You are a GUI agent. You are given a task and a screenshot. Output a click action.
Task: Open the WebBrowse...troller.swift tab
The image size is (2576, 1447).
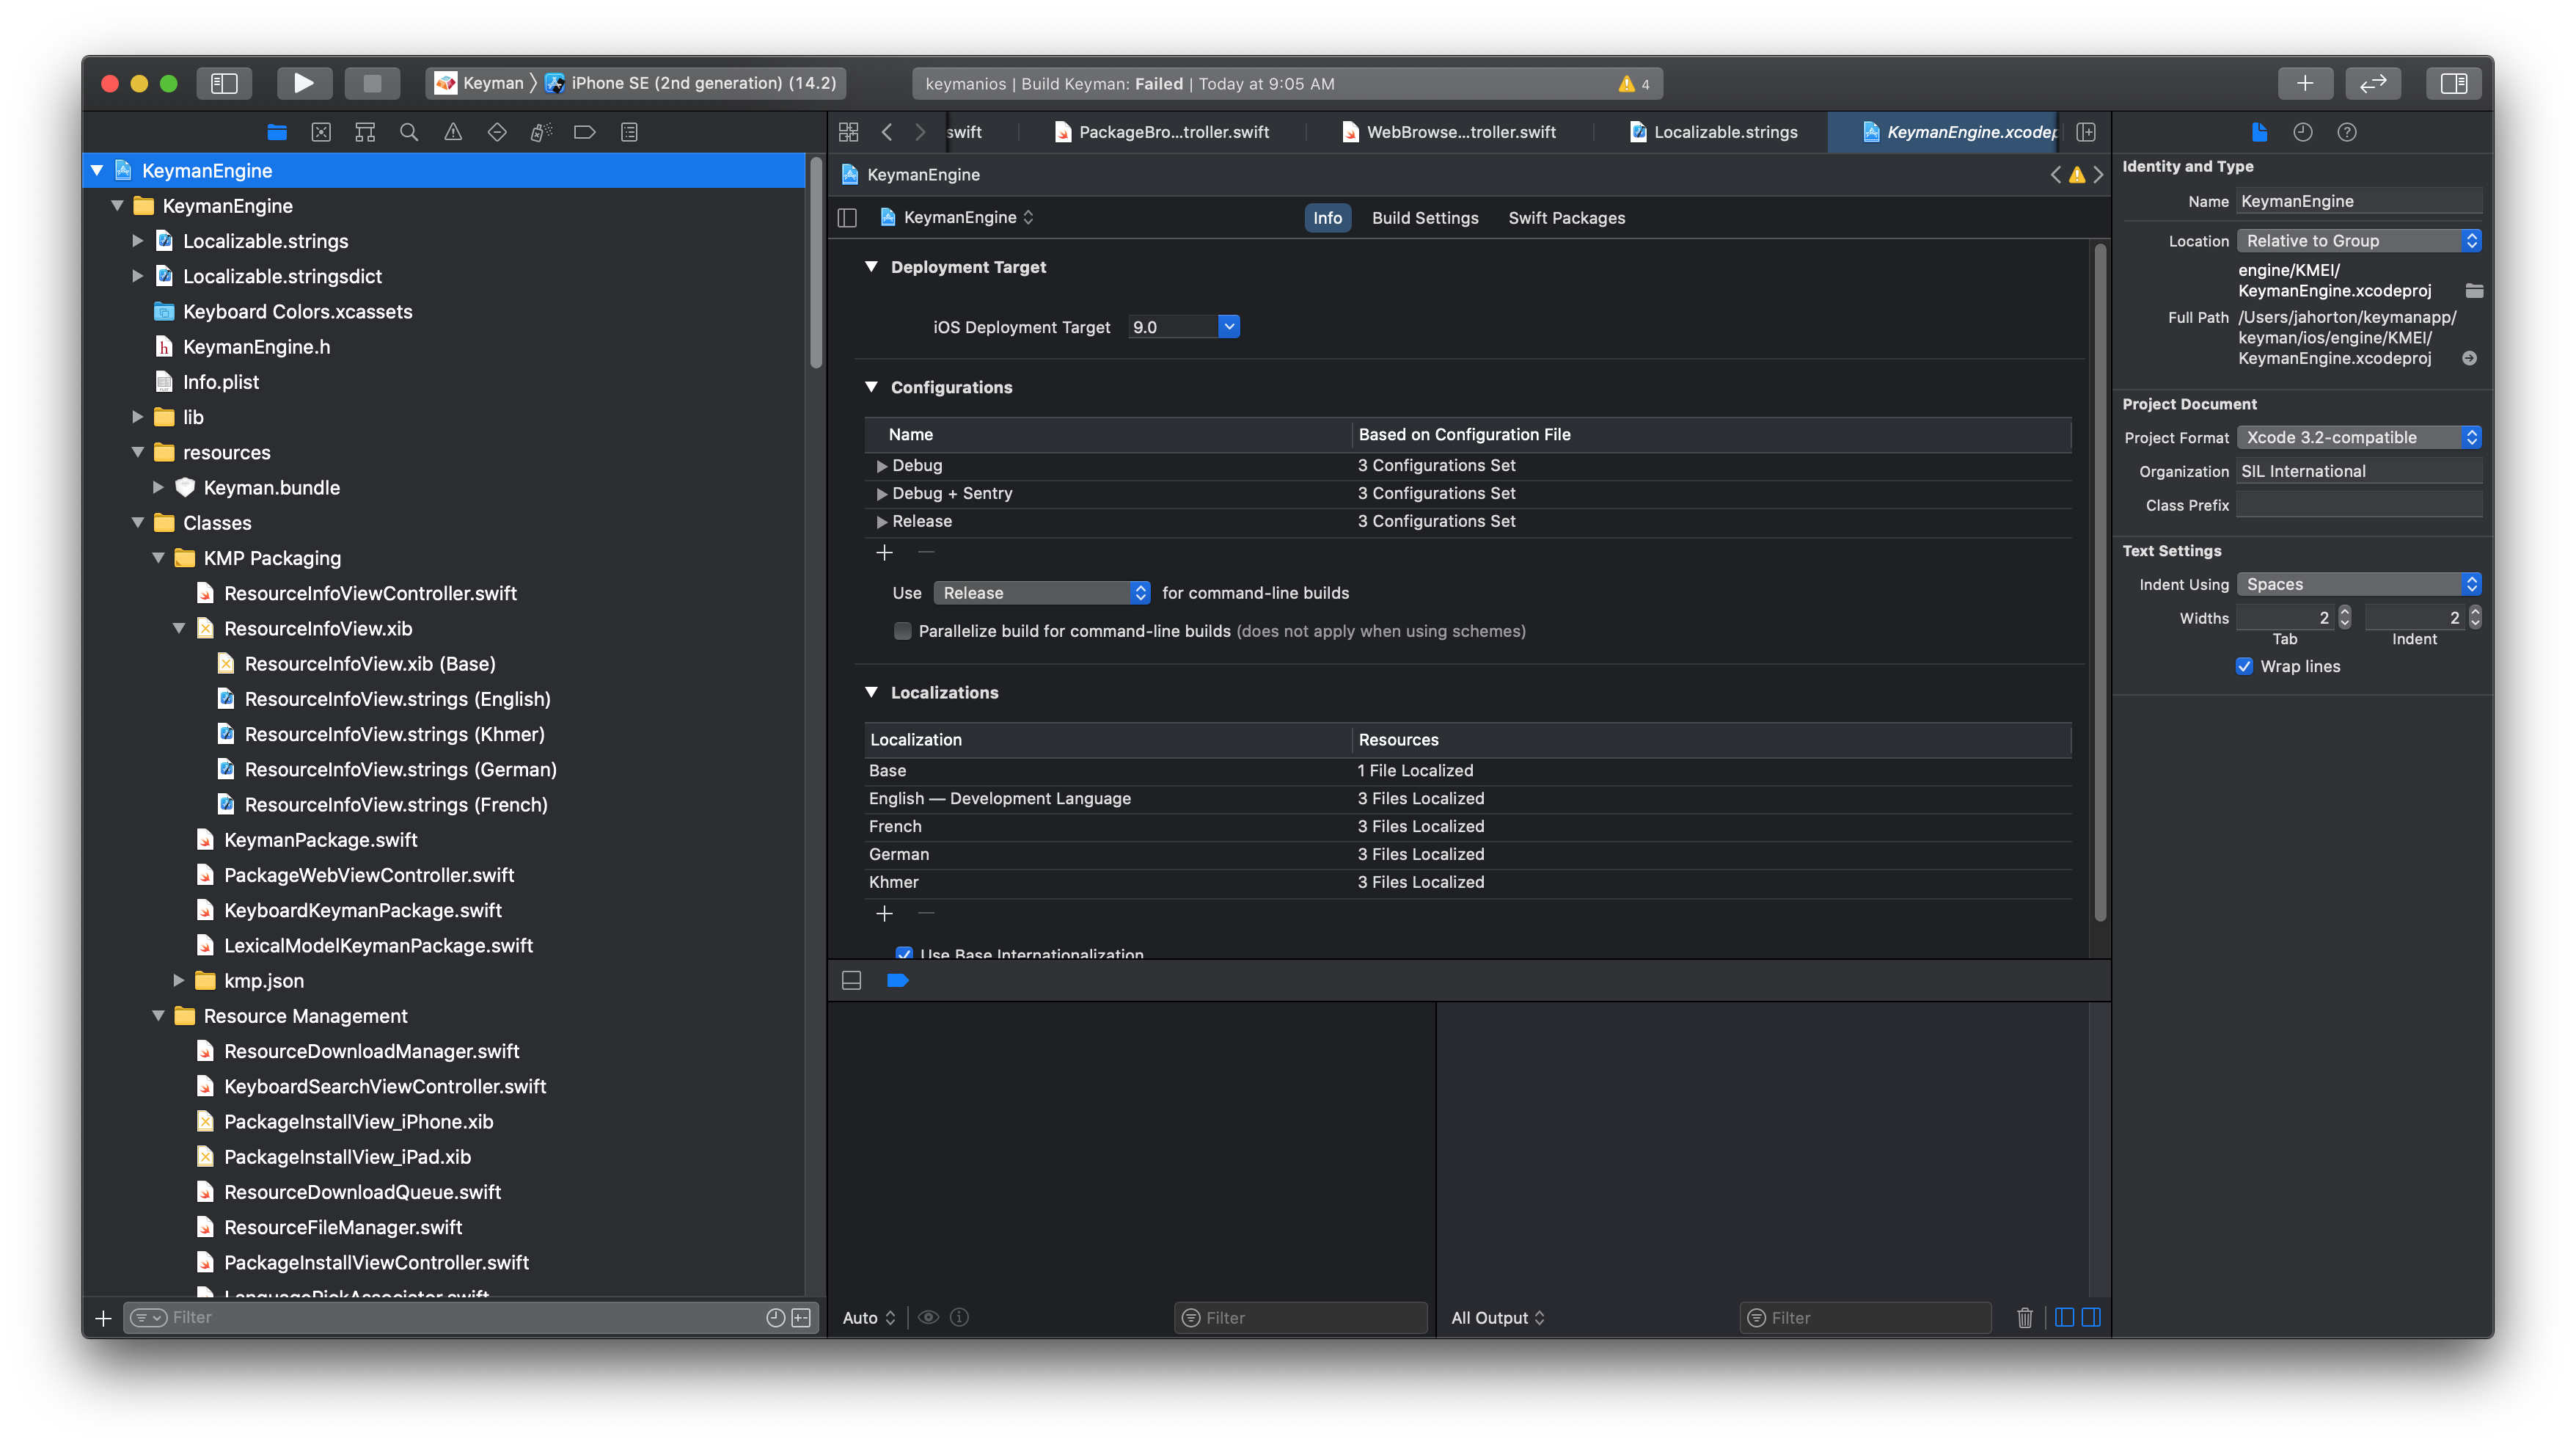pos(1449,132)
